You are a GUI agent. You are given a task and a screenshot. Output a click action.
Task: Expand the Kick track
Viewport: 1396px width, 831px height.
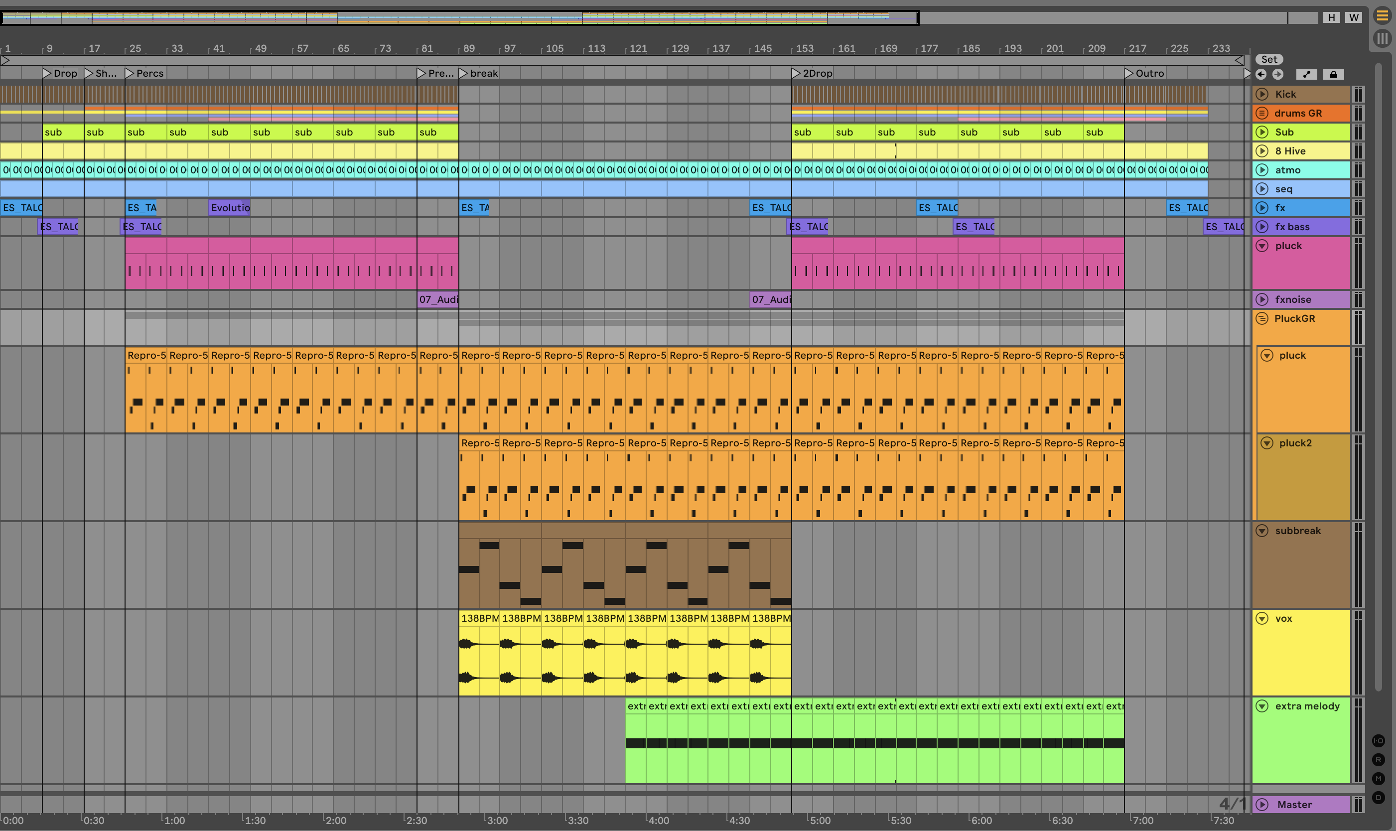[1261, 94]
